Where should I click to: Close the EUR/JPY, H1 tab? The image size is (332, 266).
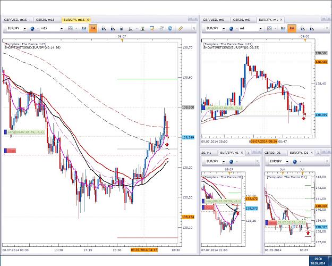coord(242,153)
